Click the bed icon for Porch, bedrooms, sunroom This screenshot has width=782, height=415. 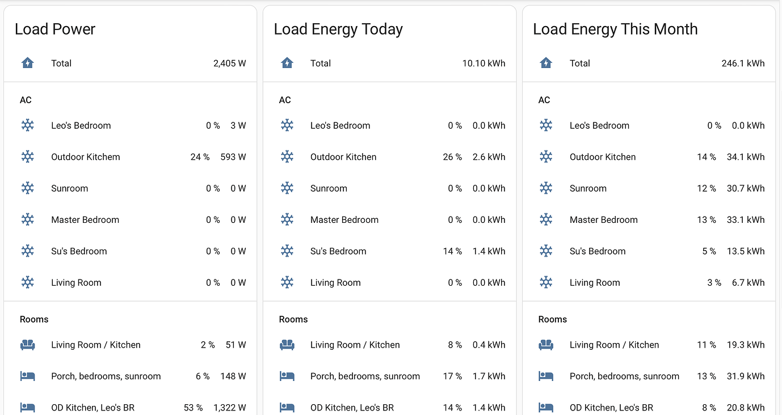(x=27, y=375)
